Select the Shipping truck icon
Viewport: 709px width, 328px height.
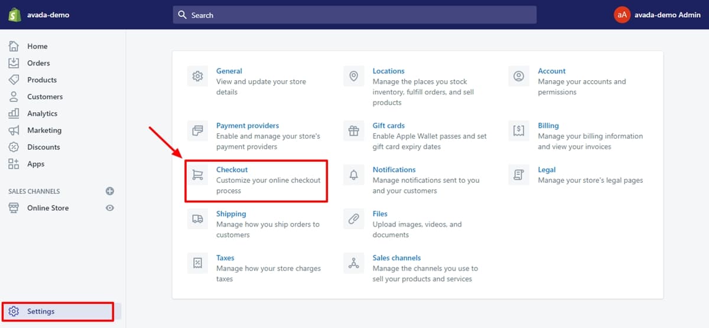[197, 219]
